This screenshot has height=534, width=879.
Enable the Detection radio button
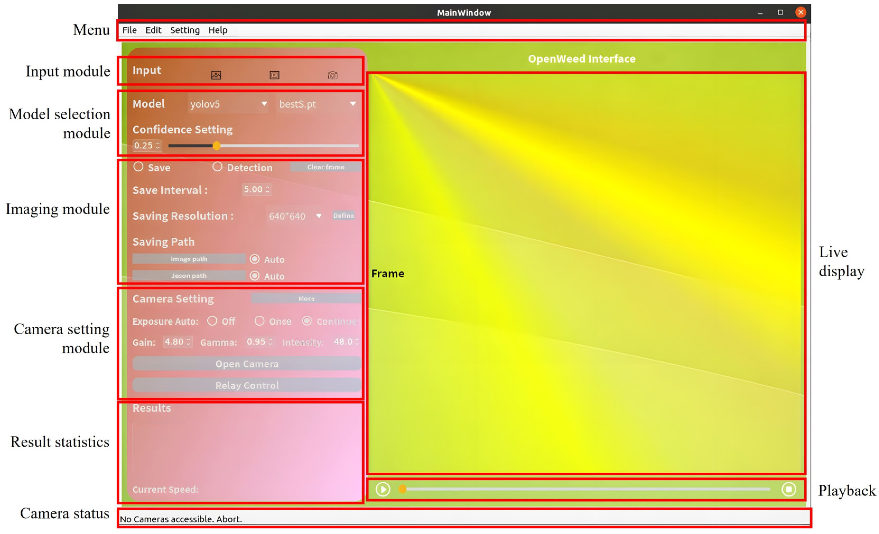click(x=218, y=167)
